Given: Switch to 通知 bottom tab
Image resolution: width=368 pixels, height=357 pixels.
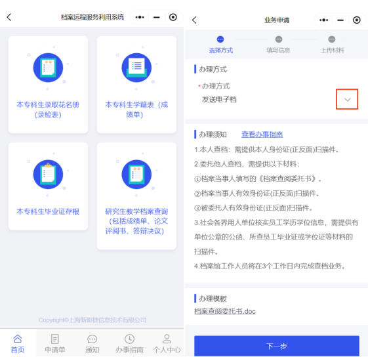Looking at the screenshot, I should coord(92,343).
